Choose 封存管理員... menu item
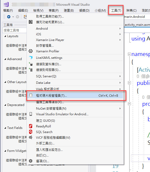 [75, 46]
